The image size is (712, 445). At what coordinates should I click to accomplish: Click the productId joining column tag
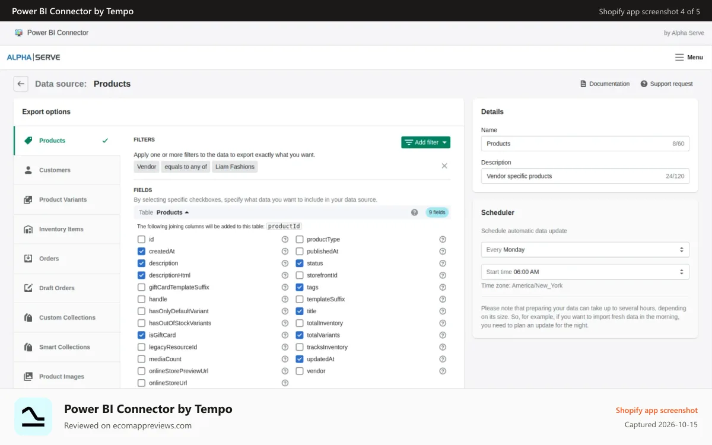(x=284, y=226)
